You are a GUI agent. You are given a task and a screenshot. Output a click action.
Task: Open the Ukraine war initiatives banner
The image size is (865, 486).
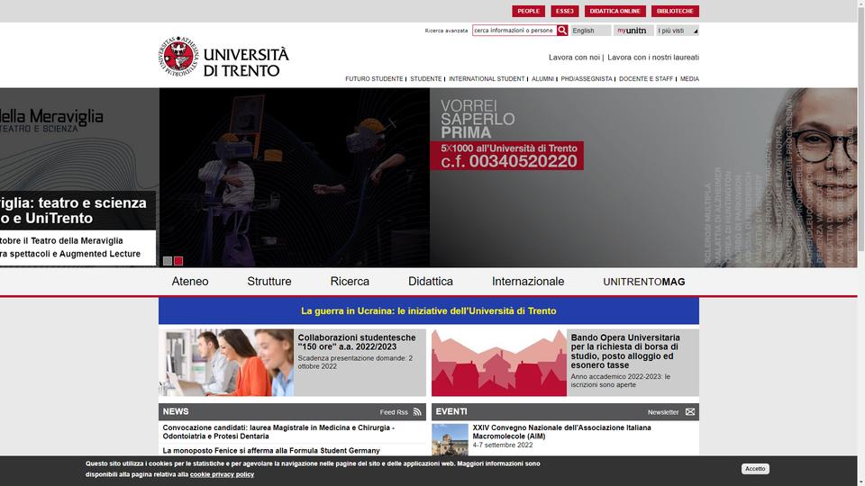click(429, 310)
